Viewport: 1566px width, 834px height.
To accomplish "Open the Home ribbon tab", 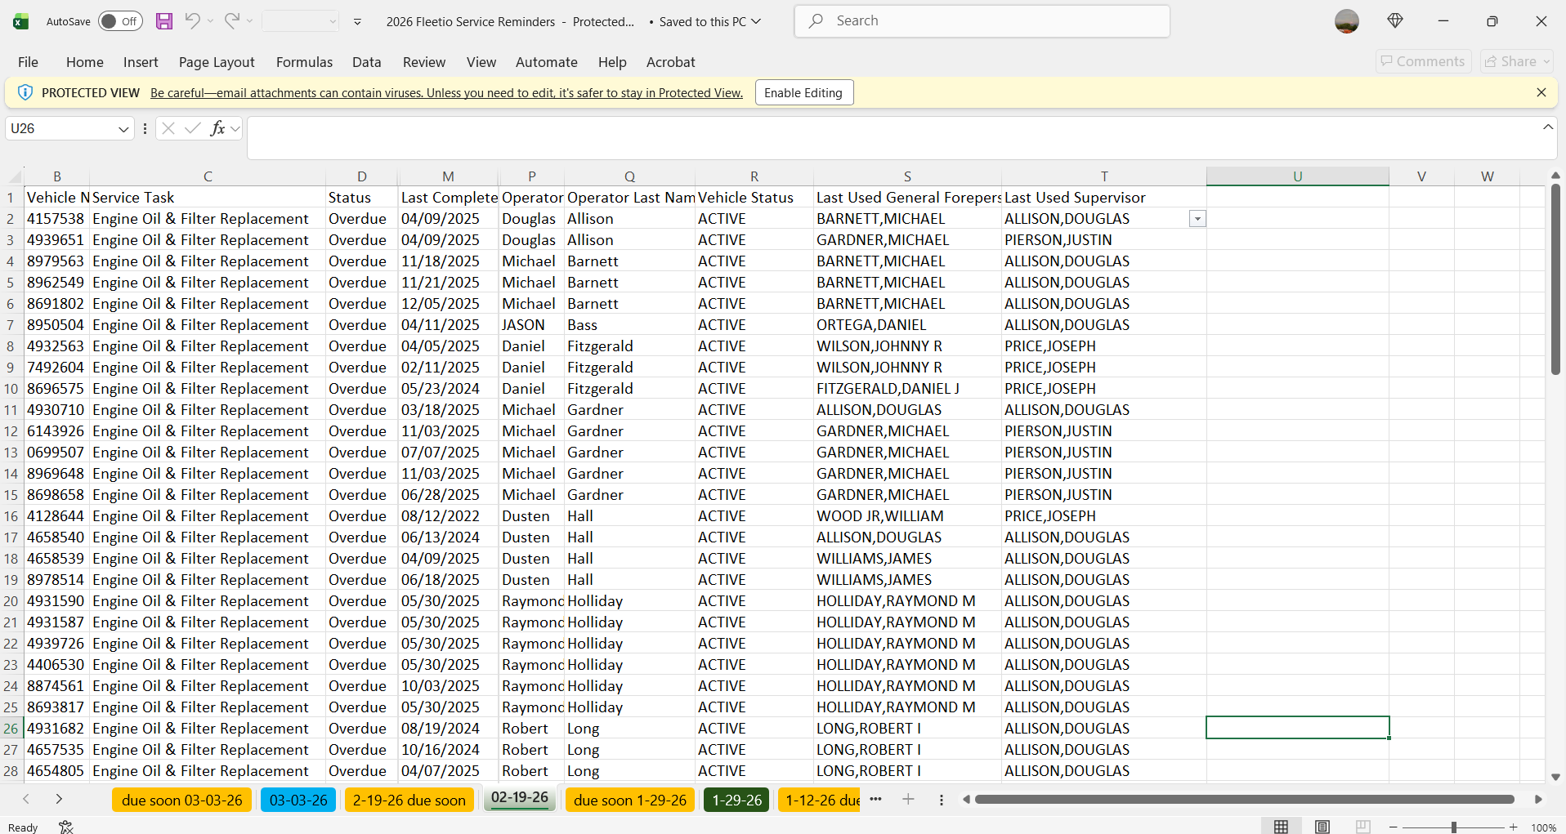I will (85, 62).
